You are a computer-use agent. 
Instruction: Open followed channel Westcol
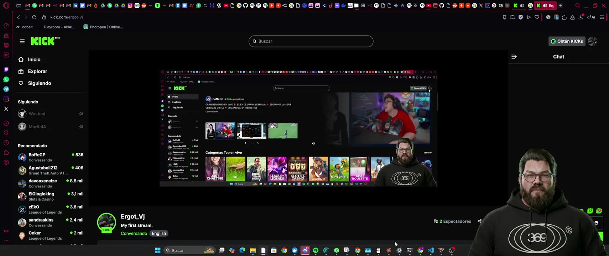(x=51, y=114)
